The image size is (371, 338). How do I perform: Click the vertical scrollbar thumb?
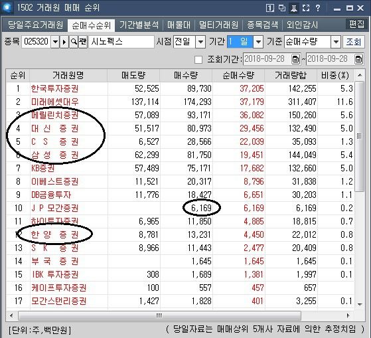[360, 136]
